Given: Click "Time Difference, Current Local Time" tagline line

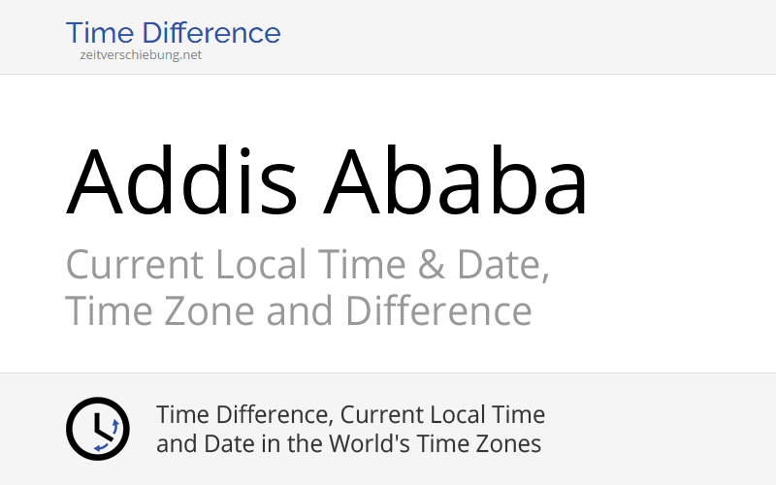Looking at the screenshot, I should pyautogui.click(x=350, y=415).
